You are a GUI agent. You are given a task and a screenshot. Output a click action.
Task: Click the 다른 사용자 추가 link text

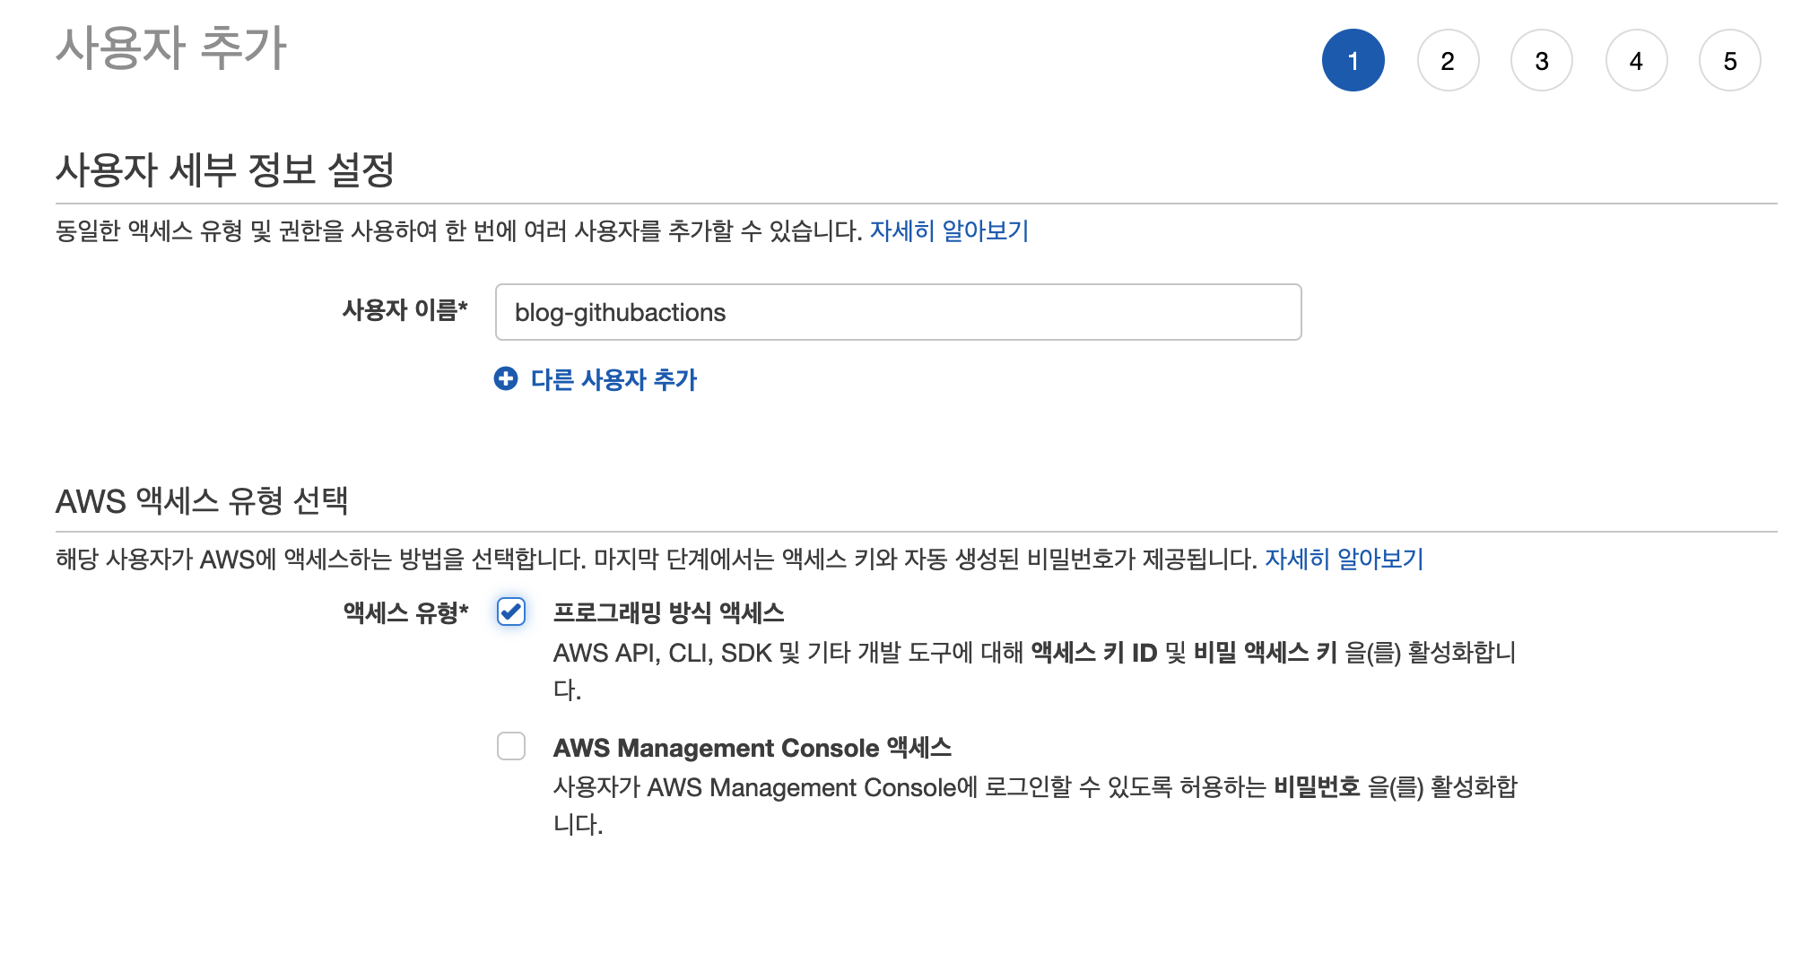click(x=613, y=380)
